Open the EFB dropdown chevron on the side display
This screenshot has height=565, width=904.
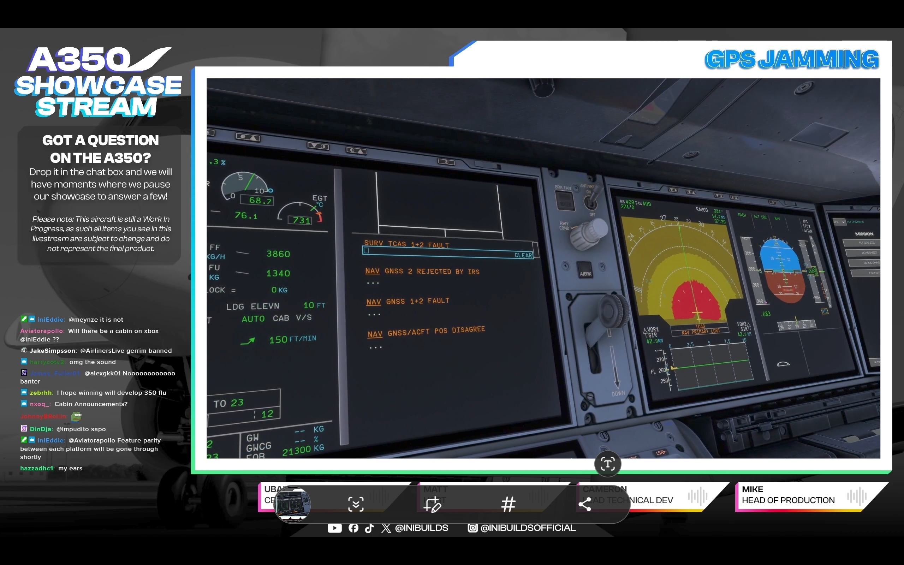(843, 222)
